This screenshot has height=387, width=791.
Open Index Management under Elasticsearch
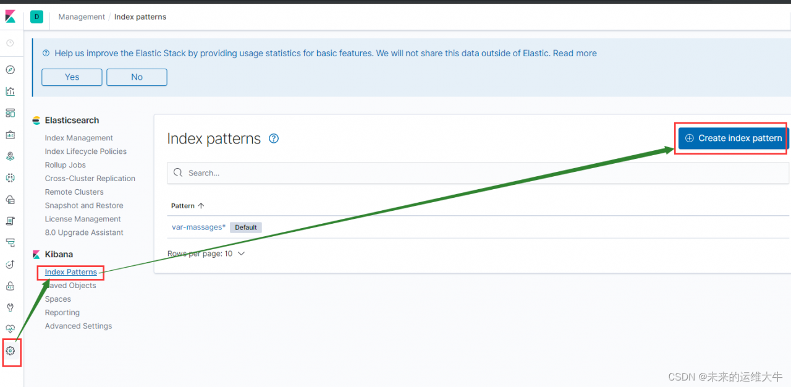click(78, 138)
